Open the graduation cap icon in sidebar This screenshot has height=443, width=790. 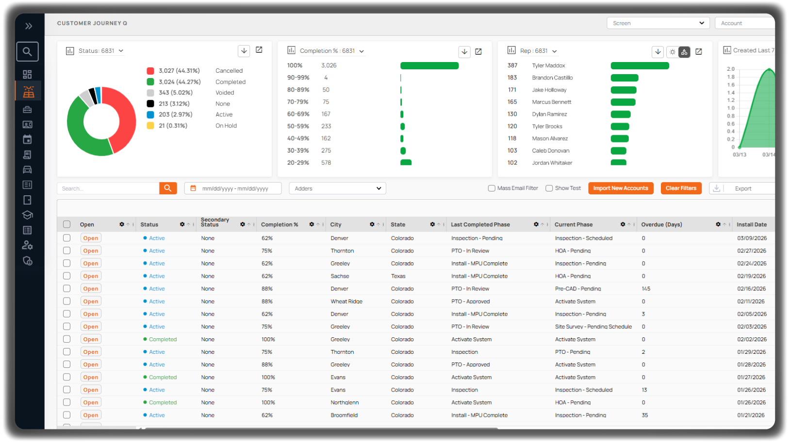(x=27, y=215)
